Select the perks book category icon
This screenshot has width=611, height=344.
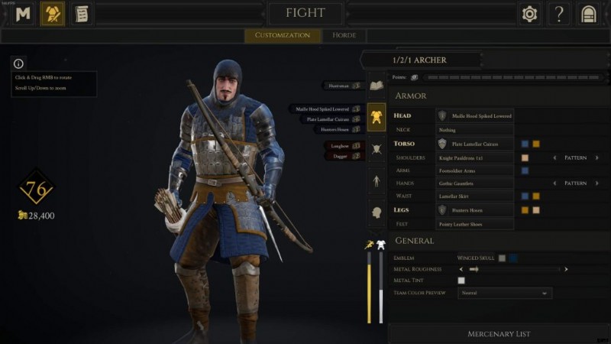377,85
